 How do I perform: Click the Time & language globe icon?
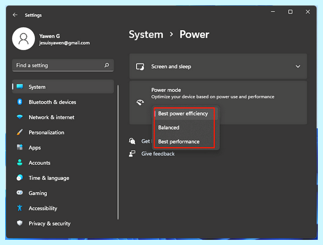(20, 178)
